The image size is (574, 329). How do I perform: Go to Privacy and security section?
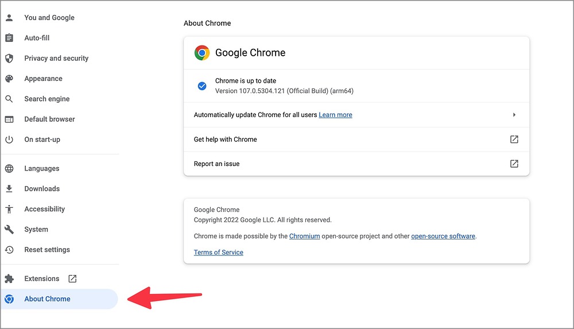point(56,58)
